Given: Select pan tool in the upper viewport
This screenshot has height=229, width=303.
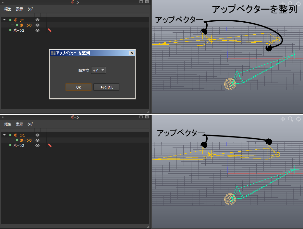Looking at the screenshot, I should coord(283,4).
